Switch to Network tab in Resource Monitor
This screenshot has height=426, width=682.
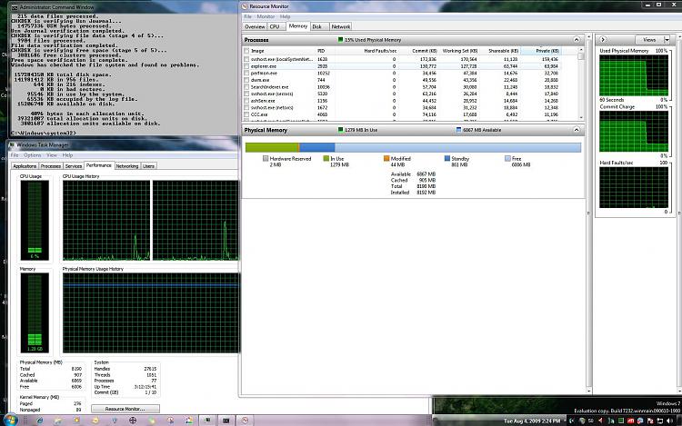tap(341, 27)
